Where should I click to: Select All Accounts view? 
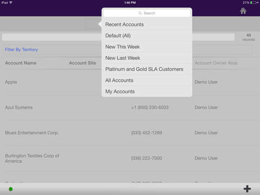click(147, 80)
